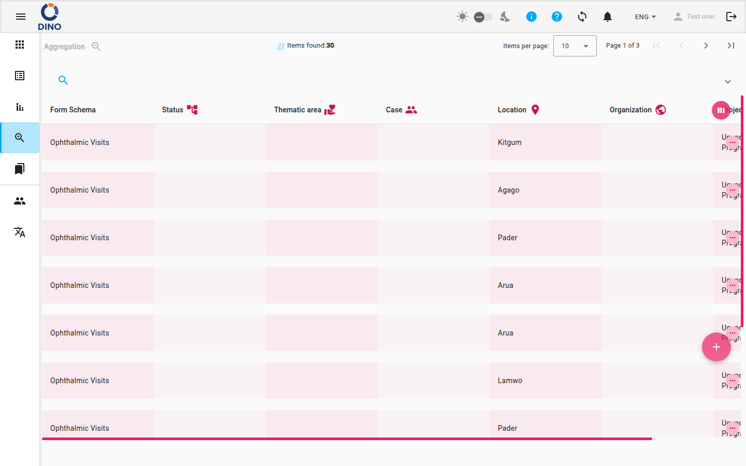Click the sun light-mode icon
The image size is (746, 466).
tap(462, 17)
